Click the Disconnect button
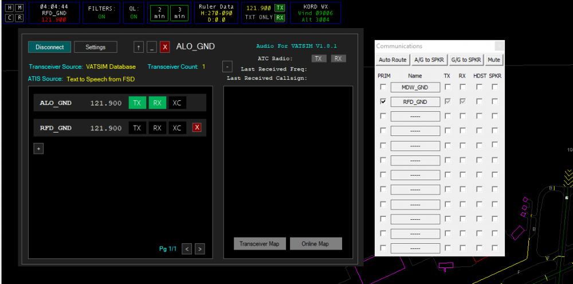This screenshot has height=284, width=573. (x=50, y=47)
